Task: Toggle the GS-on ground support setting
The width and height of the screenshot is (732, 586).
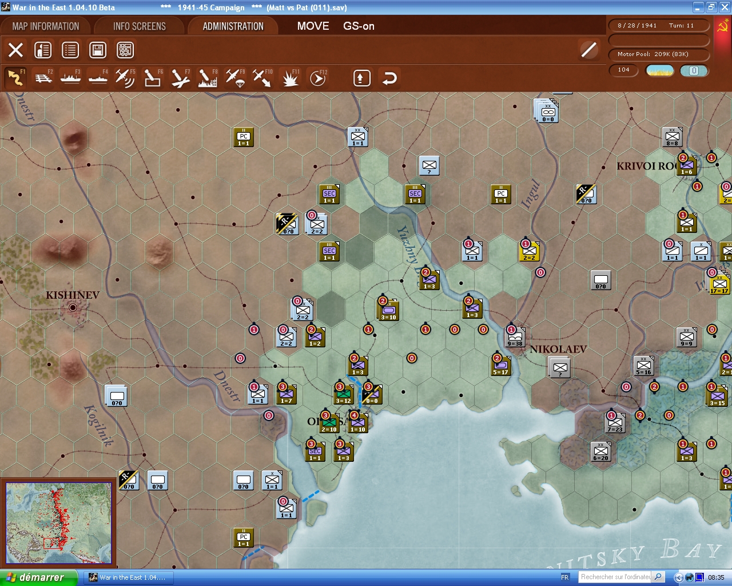Action: (359, 26)
